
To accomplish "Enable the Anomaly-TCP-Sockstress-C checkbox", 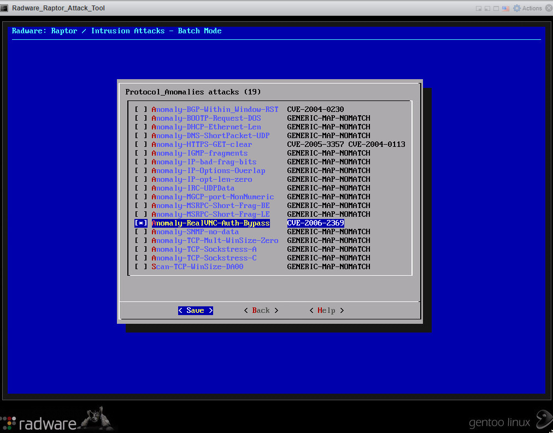I will 141,258.
